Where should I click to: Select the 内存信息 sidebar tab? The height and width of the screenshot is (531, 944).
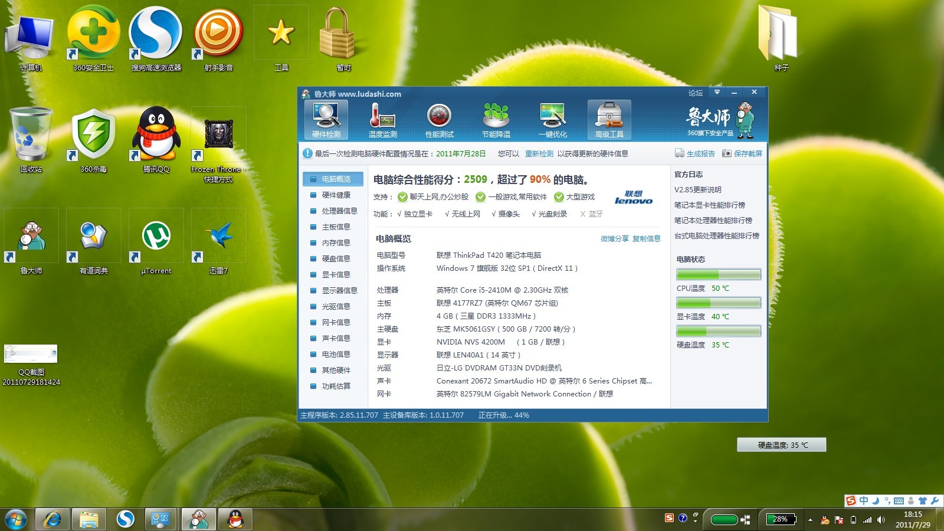coord(333,242)
